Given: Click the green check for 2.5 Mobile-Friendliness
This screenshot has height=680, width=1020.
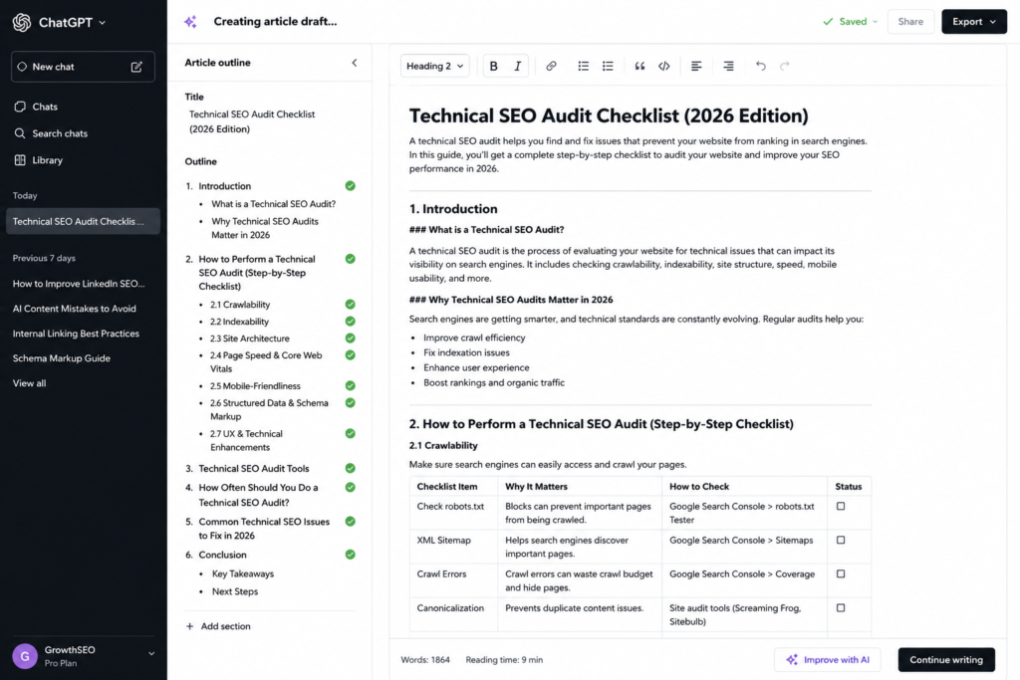Looking at the screenshot, I should tap(350, 385).
